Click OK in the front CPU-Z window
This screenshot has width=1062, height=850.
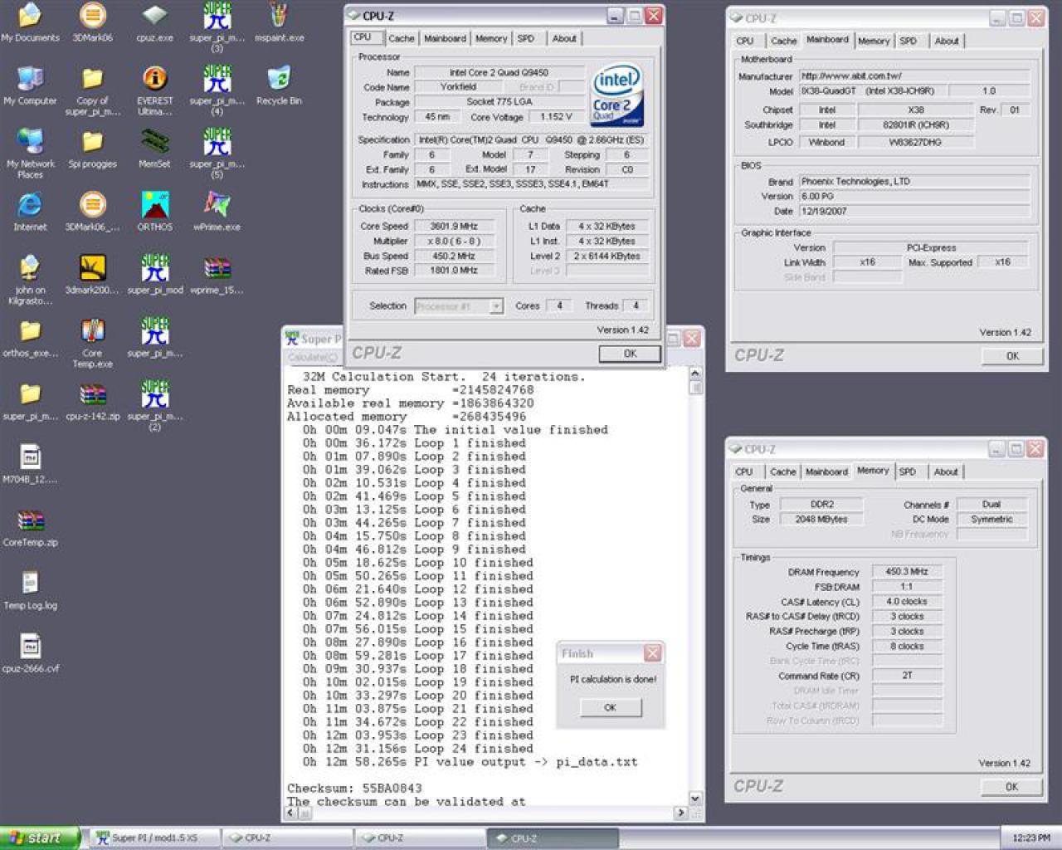coord(631,354)
